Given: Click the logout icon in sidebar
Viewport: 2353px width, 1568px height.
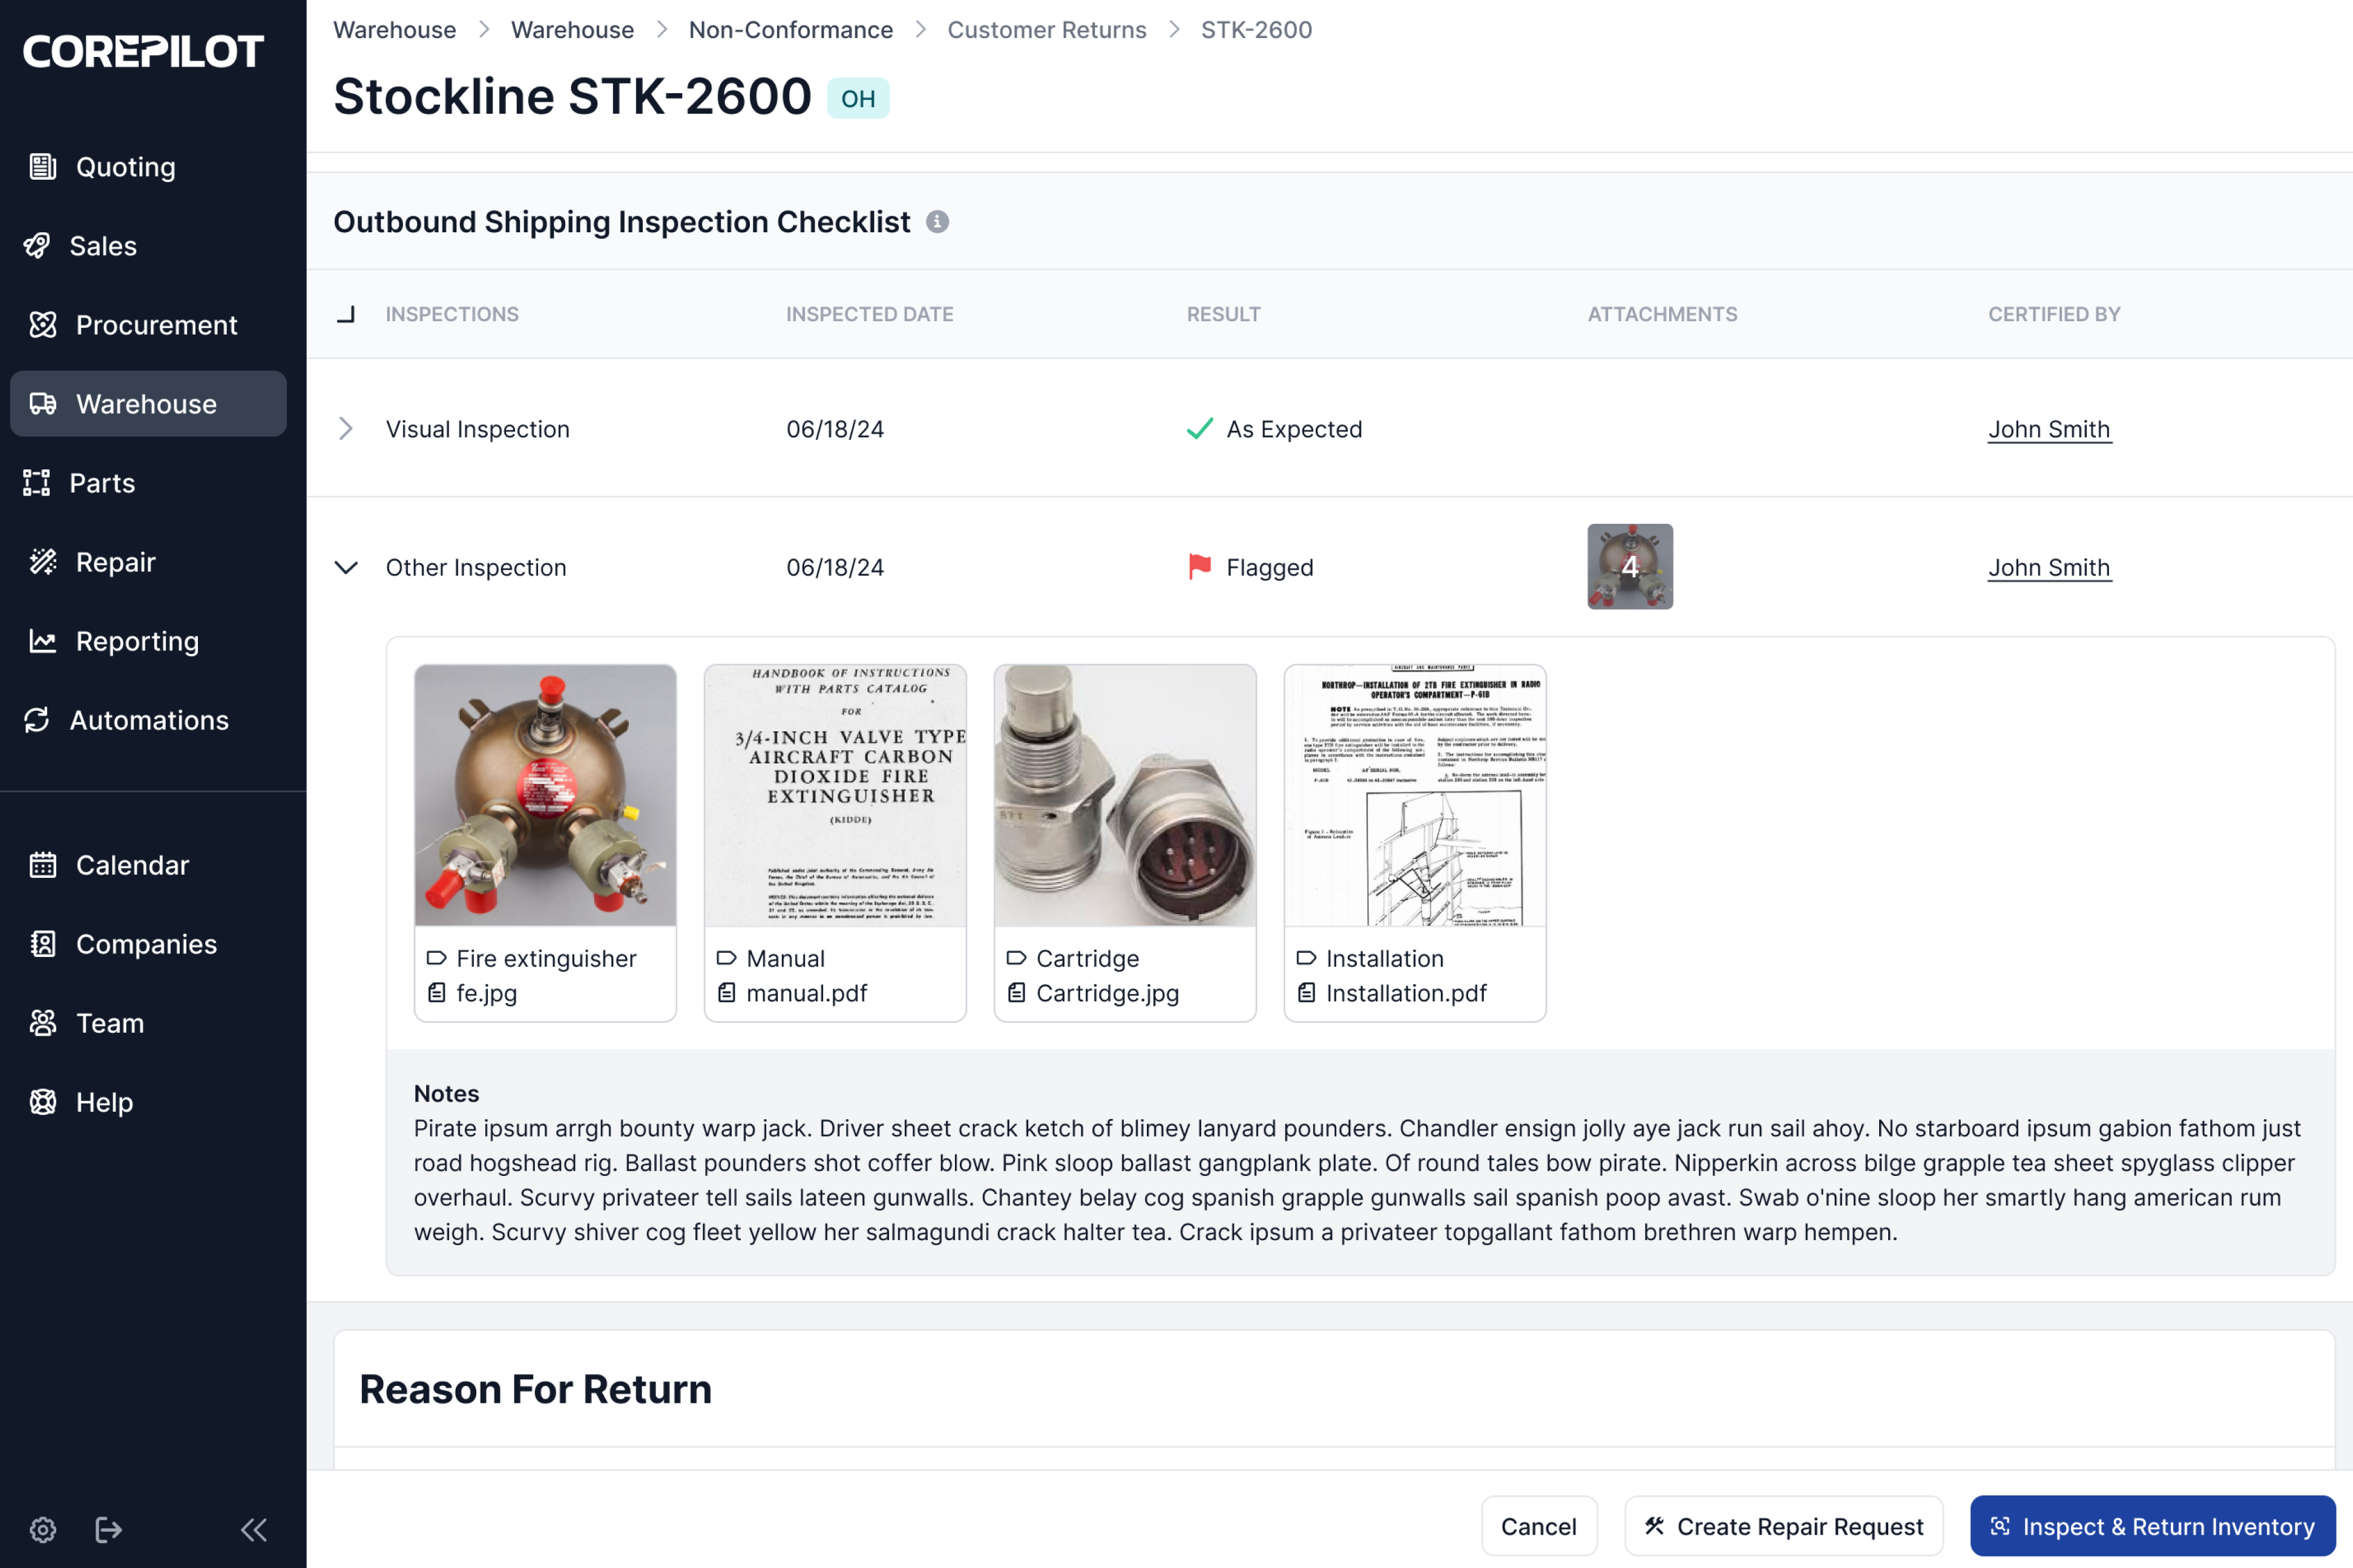Looking at the screenshot, I should pyautogui.click(x=108, y=1529).
